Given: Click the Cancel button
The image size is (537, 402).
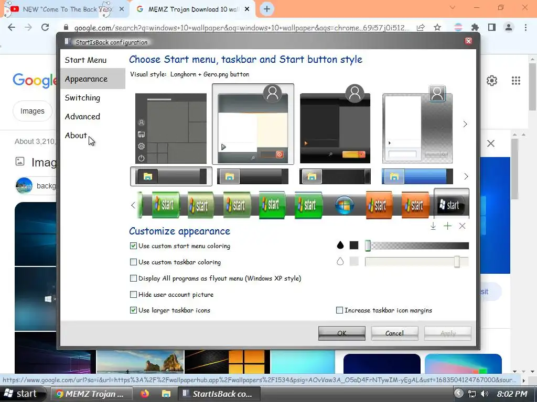Looking at the screenshot, I should 394,333.
